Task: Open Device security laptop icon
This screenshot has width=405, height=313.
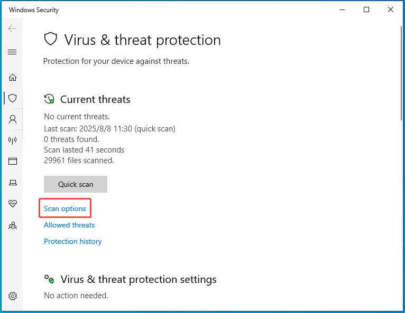Action: click(x=13, y=183)
